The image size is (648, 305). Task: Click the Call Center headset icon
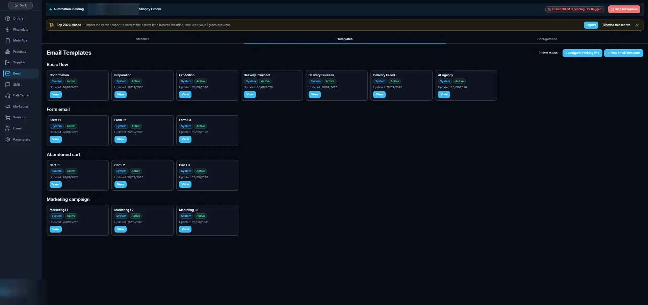coord(8,96)
